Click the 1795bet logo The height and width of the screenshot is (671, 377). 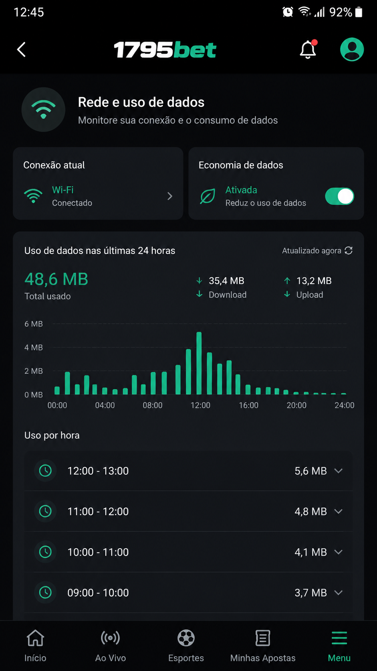pos(165,50)
